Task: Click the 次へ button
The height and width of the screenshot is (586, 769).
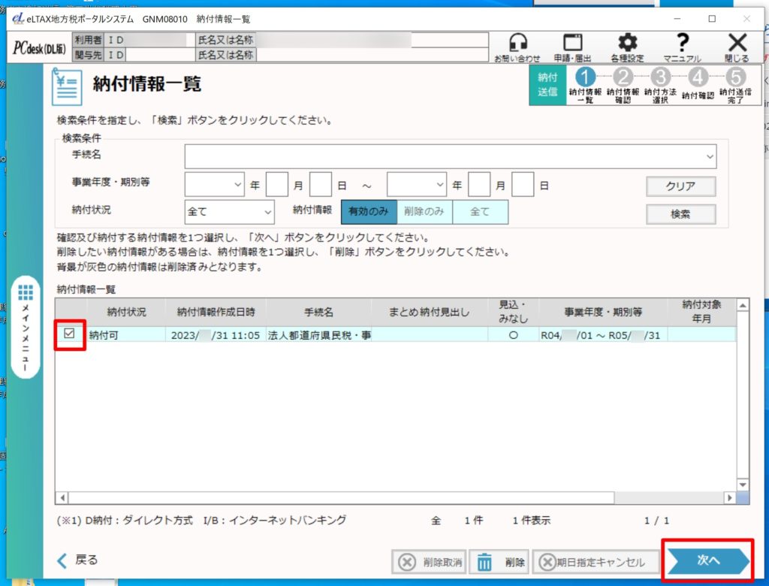Action: [x=707, y=560]
